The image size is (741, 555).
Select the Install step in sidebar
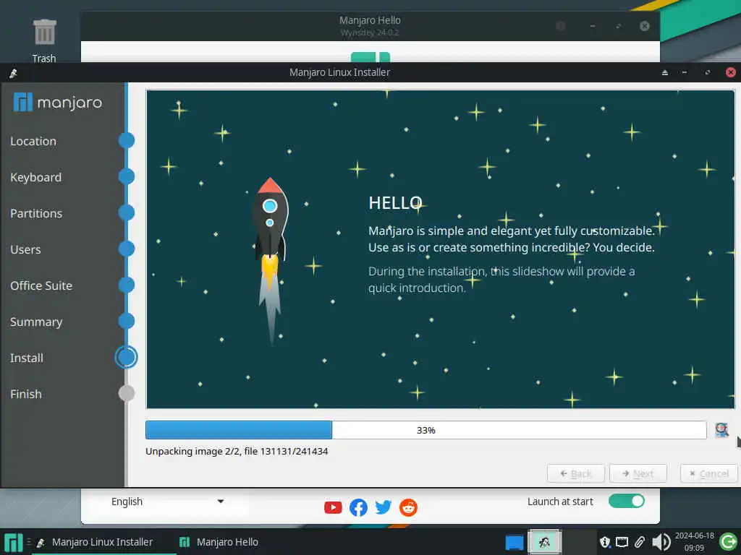[27, 358]
